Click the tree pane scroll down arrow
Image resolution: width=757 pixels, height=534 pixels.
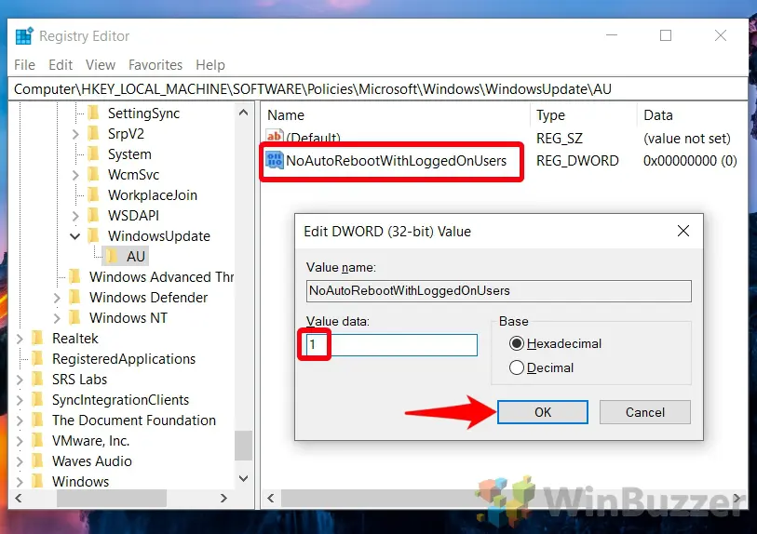pos(243,478)
